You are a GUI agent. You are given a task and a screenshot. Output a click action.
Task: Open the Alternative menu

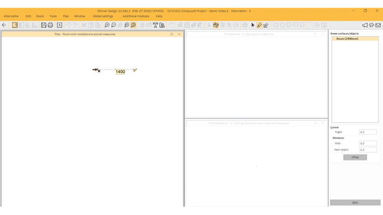pos(11,16)
